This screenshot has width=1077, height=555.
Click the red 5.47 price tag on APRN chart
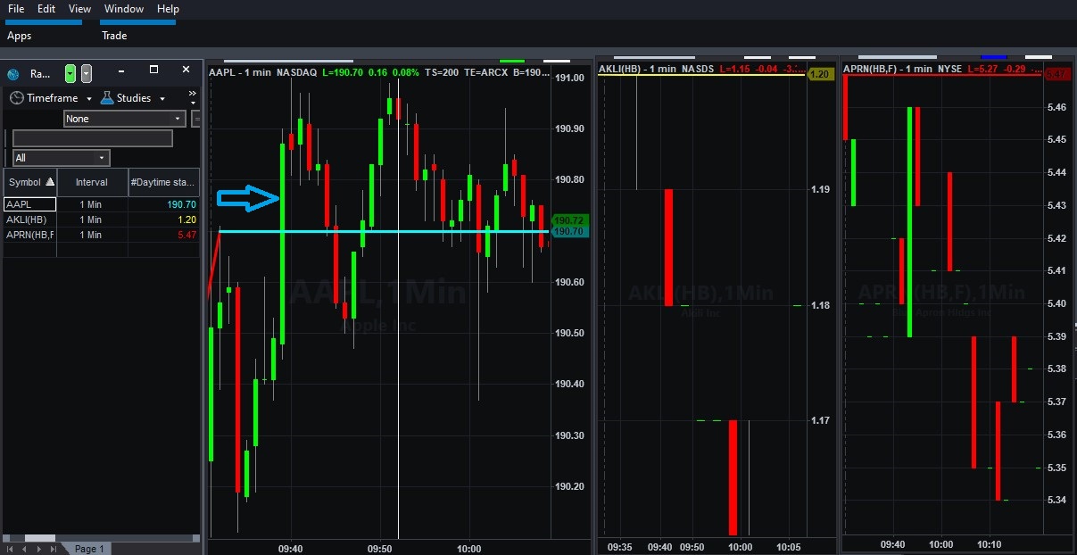[1058, 73]
